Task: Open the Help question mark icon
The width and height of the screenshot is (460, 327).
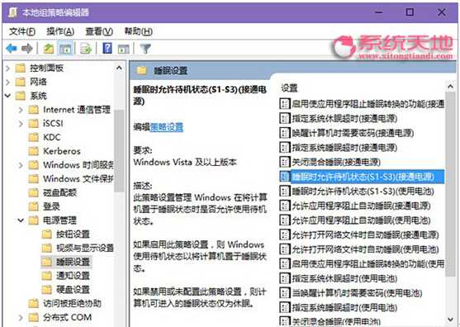Action: [107, 48]
